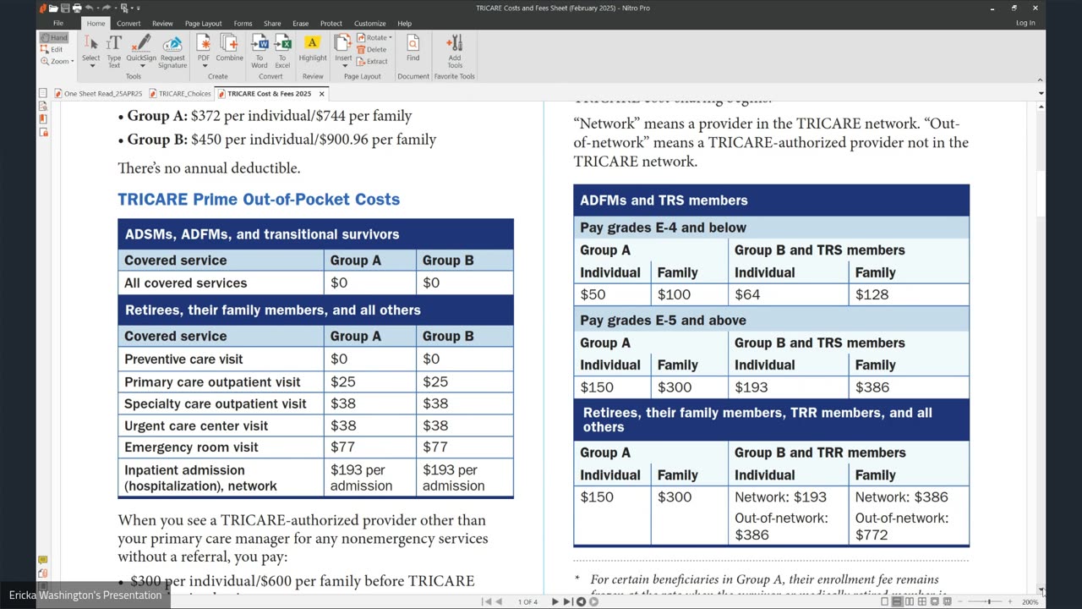Expand the QuickSign dropdown arrow
Screen dimensions: 1082x609
click(141, 66)
